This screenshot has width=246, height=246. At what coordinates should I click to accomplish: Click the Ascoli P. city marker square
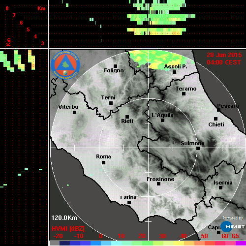tap(175, 72)
